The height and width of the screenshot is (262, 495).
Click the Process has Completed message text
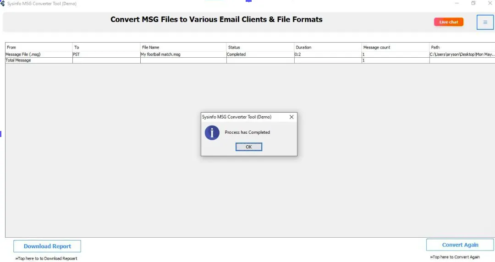(x=247, y=132)
